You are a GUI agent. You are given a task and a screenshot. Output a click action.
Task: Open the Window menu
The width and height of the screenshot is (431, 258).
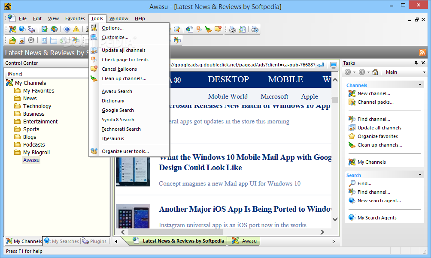[119, 18]
